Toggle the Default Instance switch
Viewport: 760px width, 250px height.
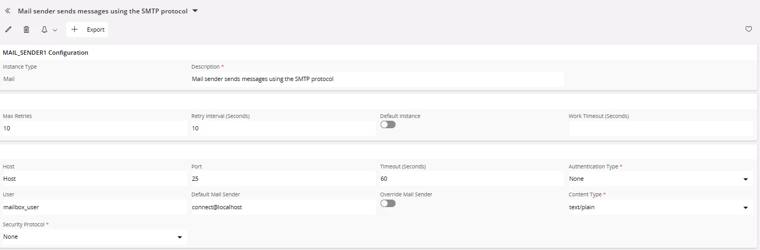pos(388,124)
